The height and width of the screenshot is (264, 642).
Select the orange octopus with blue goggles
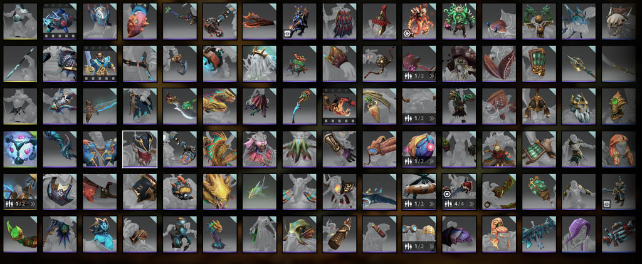coord(379,149)
